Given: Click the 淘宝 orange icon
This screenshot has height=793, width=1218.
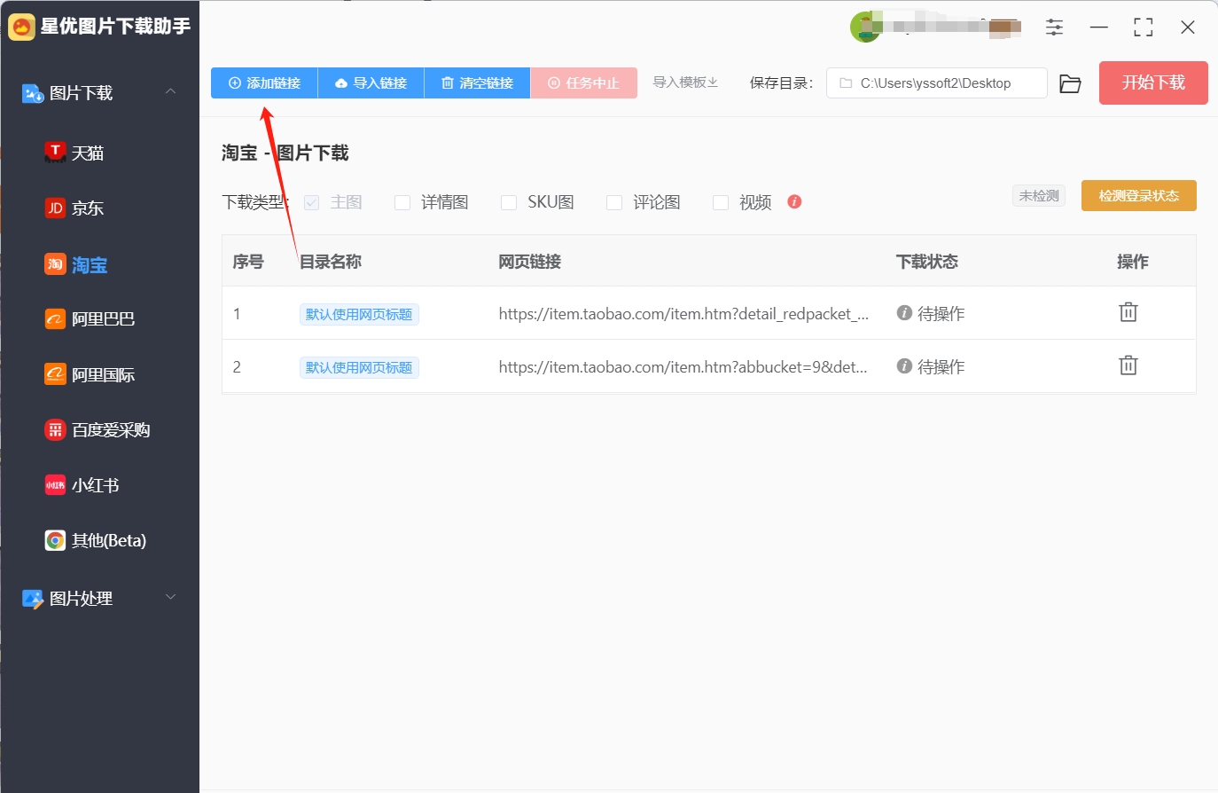Looking at the screenshot, I should (55, 264).
